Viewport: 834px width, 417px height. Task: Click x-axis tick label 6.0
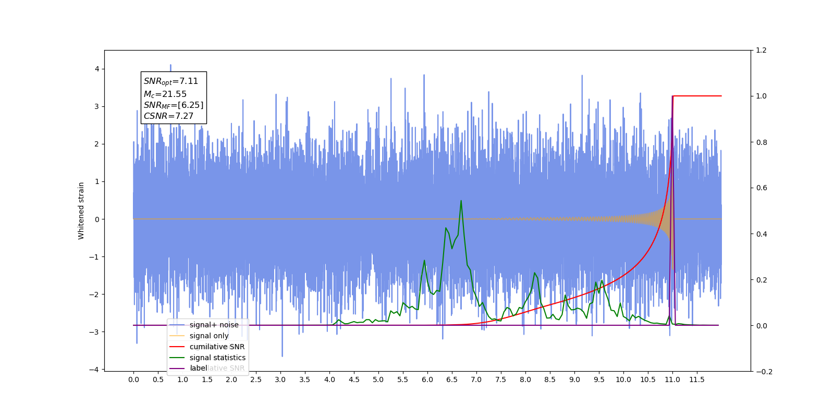(427, 380)
